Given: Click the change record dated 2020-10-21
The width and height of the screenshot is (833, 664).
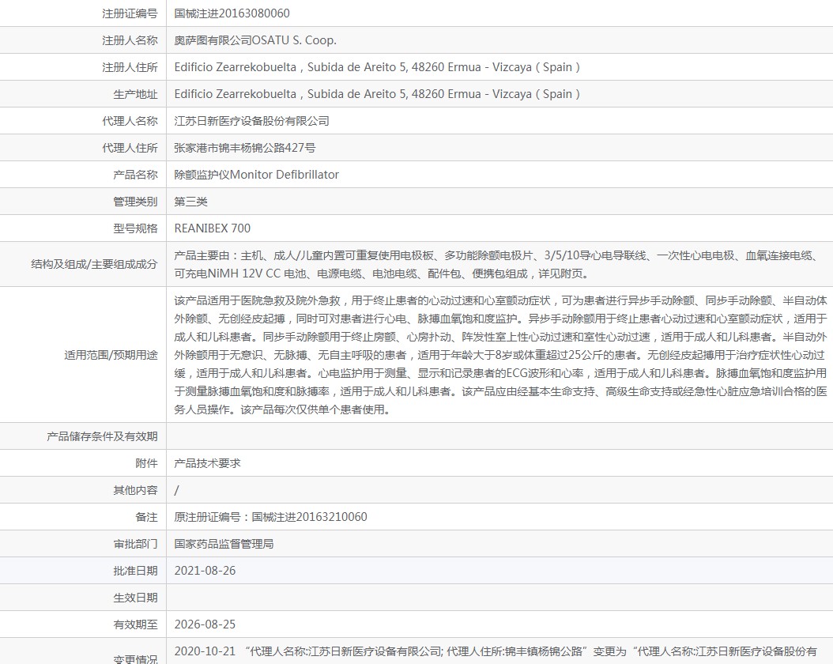Looking at the screenshot, I should point(495,651).
